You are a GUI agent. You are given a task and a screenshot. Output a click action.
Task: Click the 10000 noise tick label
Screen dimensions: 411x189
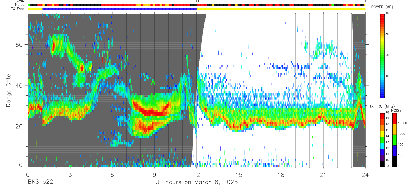403,123
